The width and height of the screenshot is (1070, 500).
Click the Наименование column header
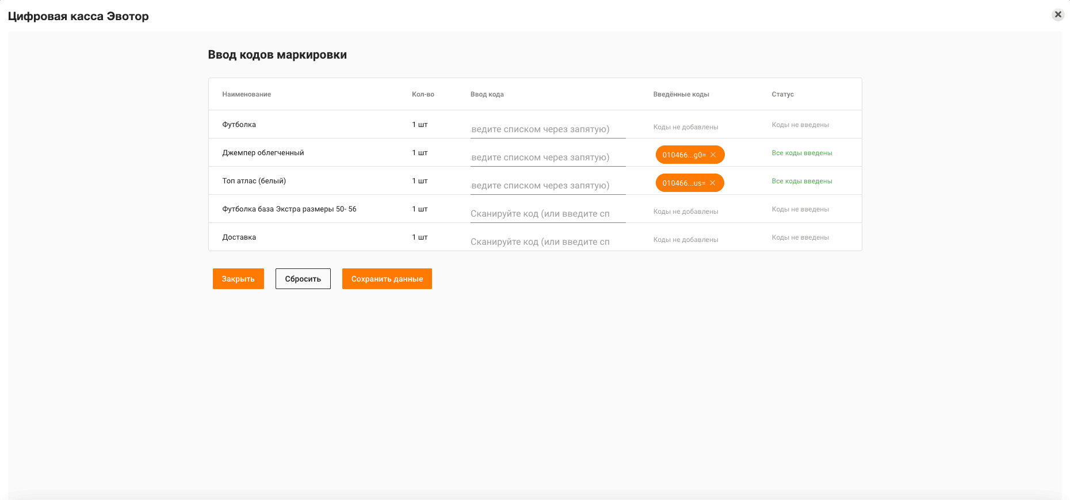coord(247,94)
